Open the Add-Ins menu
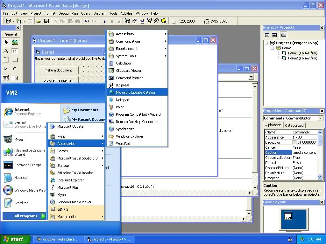 [x=126, y=13]
